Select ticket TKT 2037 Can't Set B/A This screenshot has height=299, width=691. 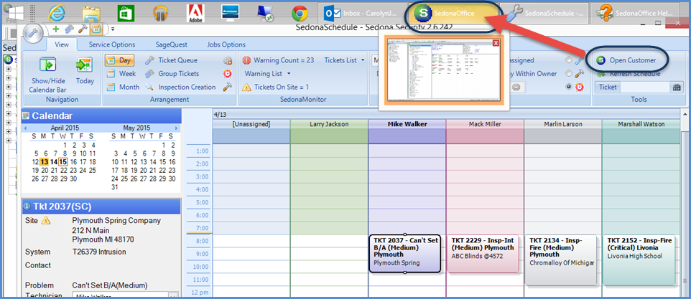405,254
